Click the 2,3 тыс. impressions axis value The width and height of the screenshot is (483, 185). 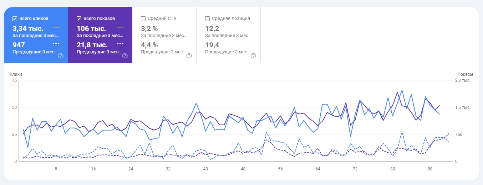click(463, 80)
